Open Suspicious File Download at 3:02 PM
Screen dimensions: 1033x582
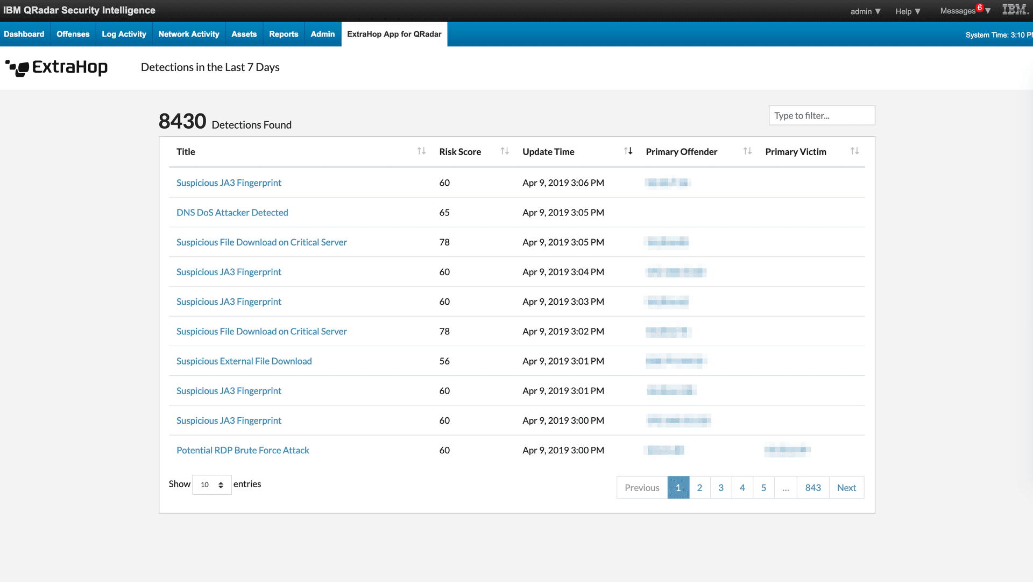261,331
